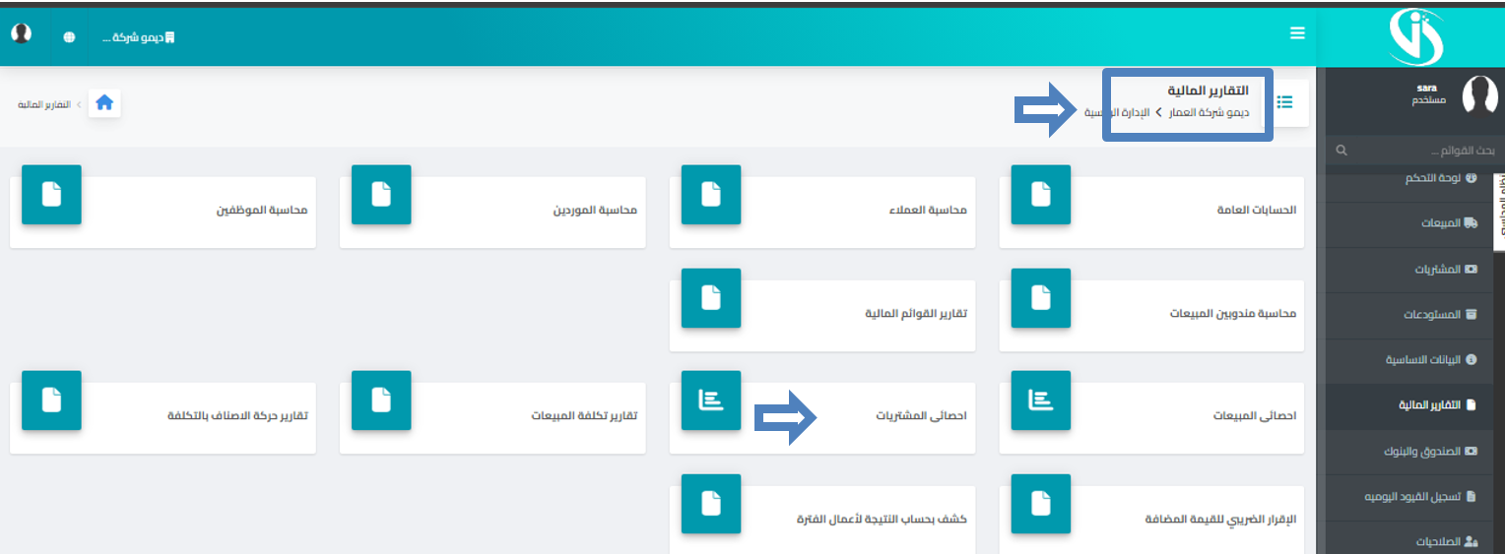Screen dimensions: 1505x554
Task: Open تقارير القوائم المالية card
Action: 822,315
